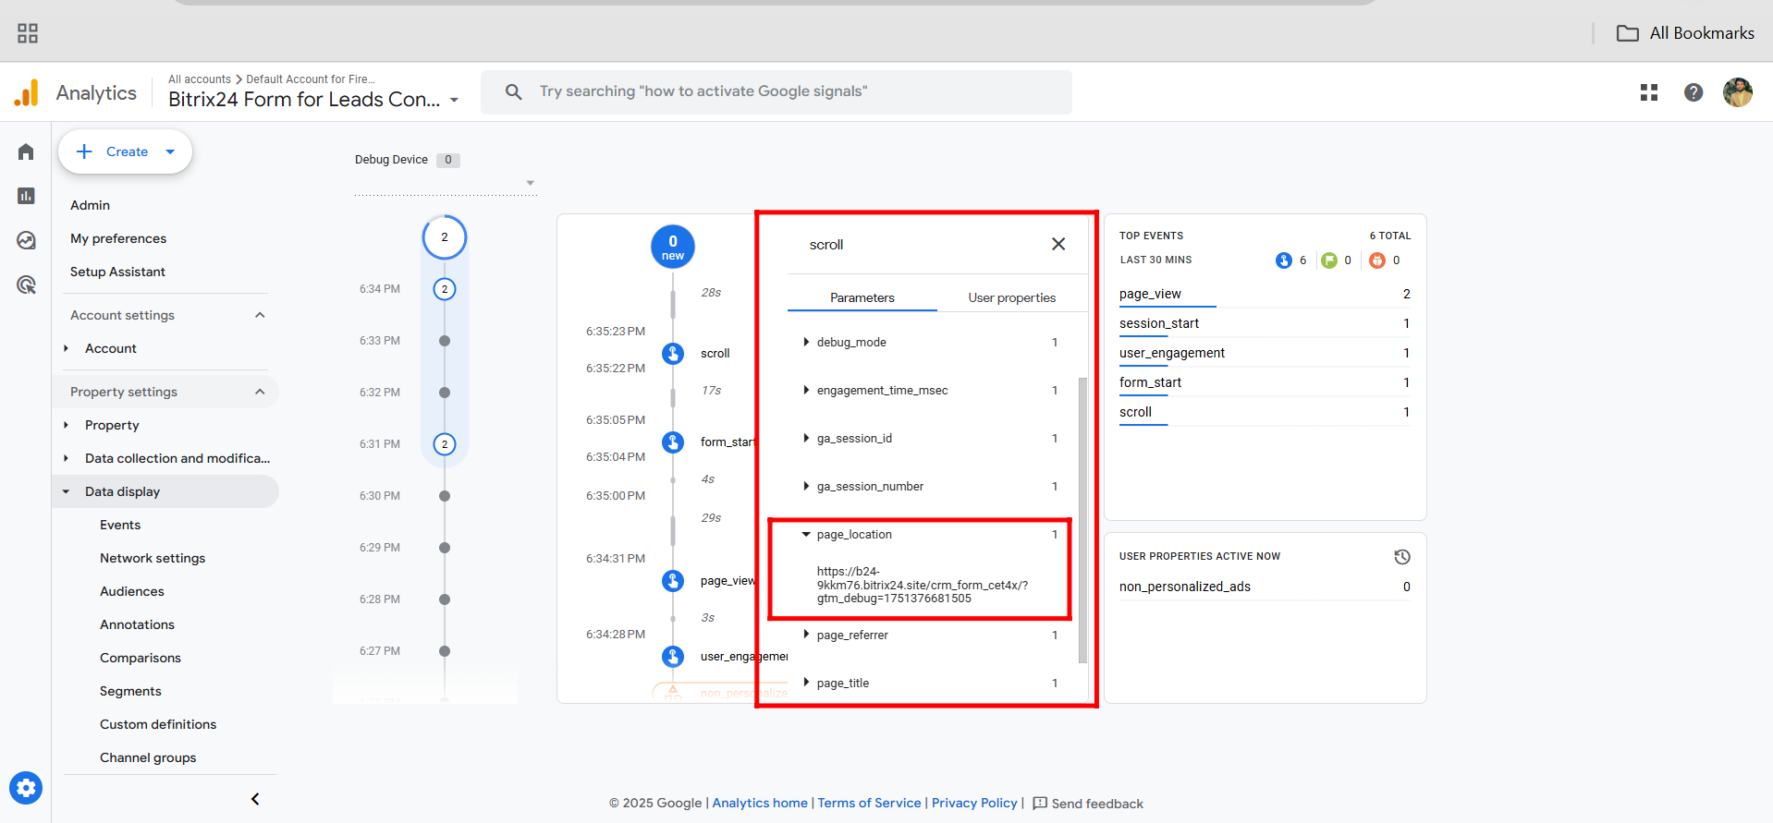1773x823 pixels.
Task: Switch to the Parameters tab
Action: (862, 297)
